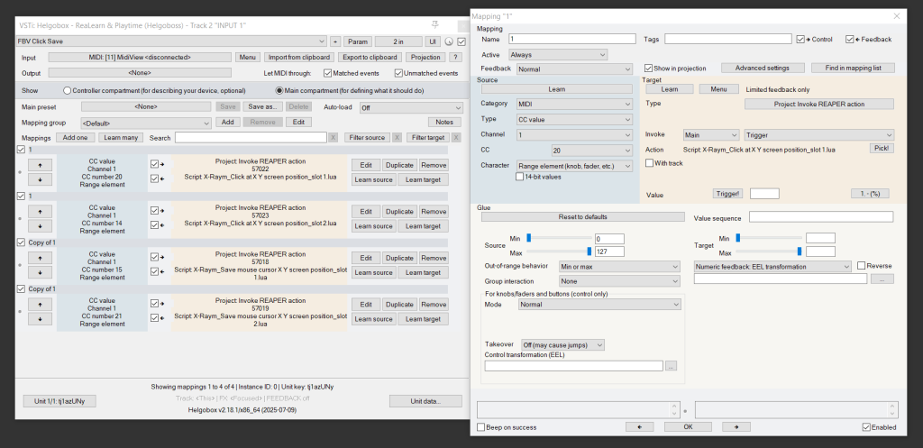This screenshot has height=448, width=923.
Task: Click the Source Max slider handle
Action: coord(589,251)
